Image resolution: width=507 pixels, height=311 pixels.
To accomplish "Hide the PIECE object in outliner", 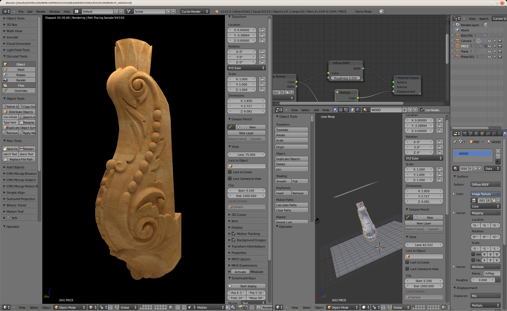I will (489, 46).
